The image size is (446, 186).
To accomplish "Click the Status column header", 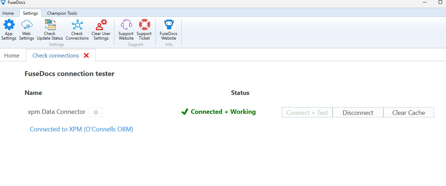I will pos(240,93).
